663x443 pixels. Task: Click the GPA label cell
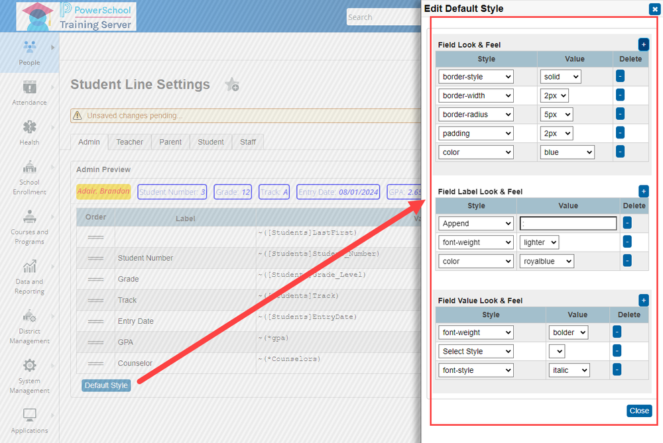click(185, 342)
